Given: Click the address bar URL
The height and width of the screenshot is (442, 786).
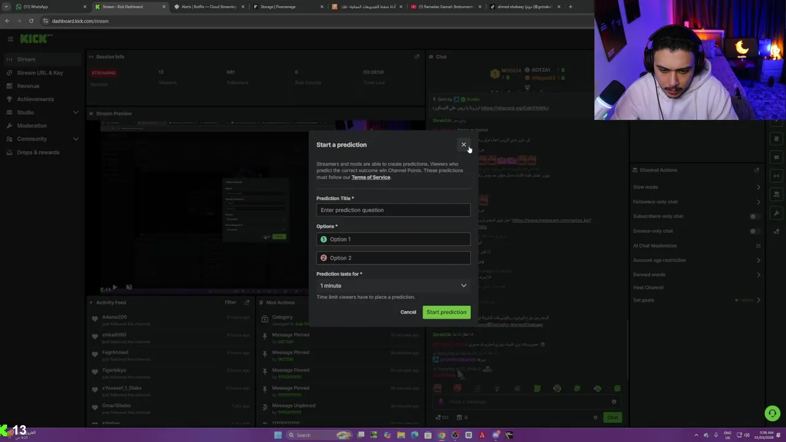Looking at the screenshot, I should pyautogui.click(x=80, y=21).
